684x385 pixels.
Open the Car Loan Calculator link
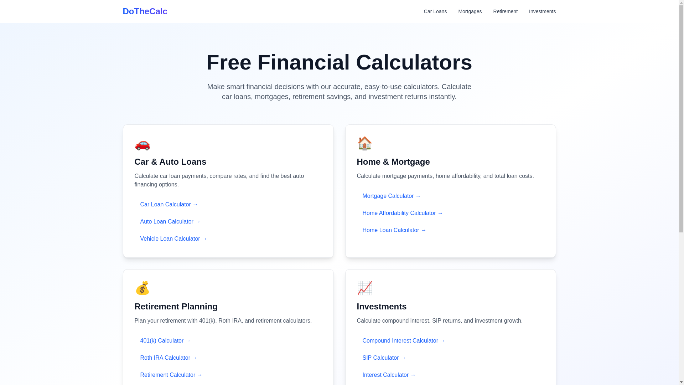click(x=169, y=205)
